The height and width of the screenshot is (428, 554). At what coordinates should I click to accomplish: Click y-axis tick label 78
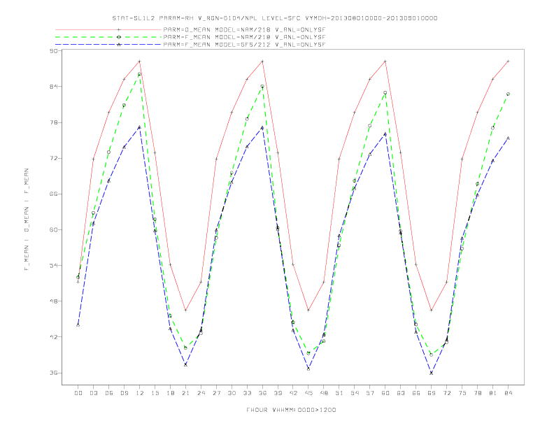(54, 122)
